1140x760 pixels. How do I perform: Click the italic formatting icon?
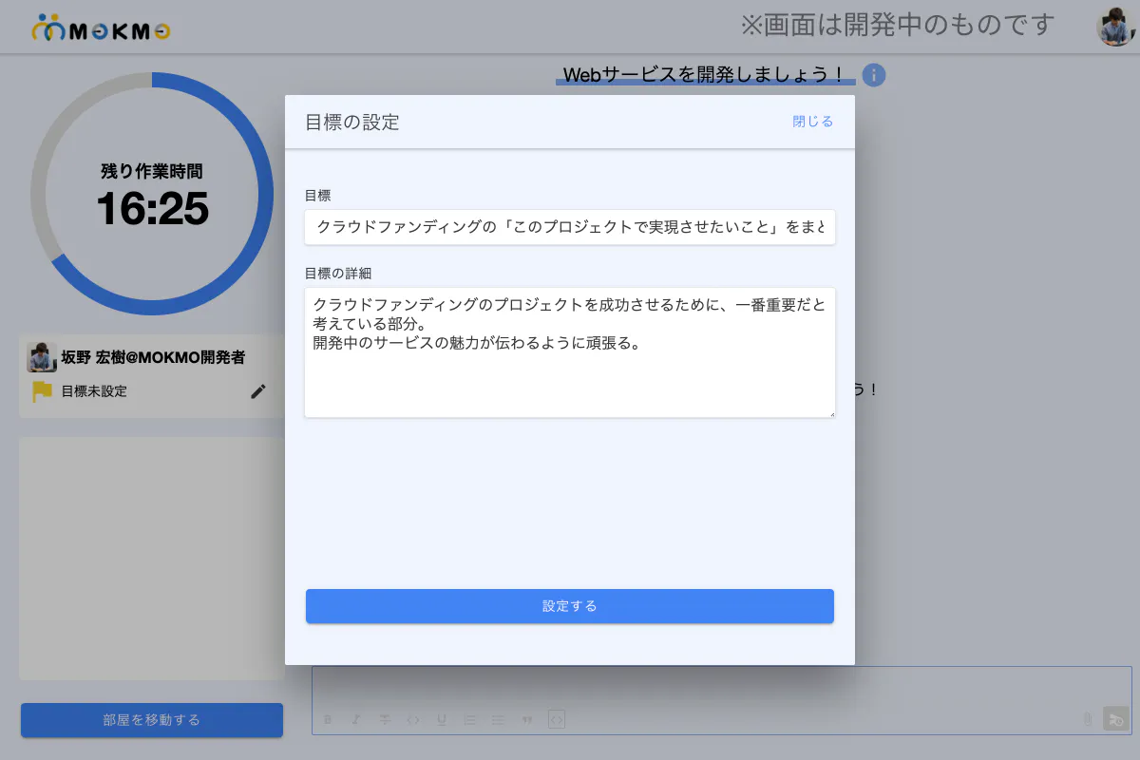tap(356, 719)
